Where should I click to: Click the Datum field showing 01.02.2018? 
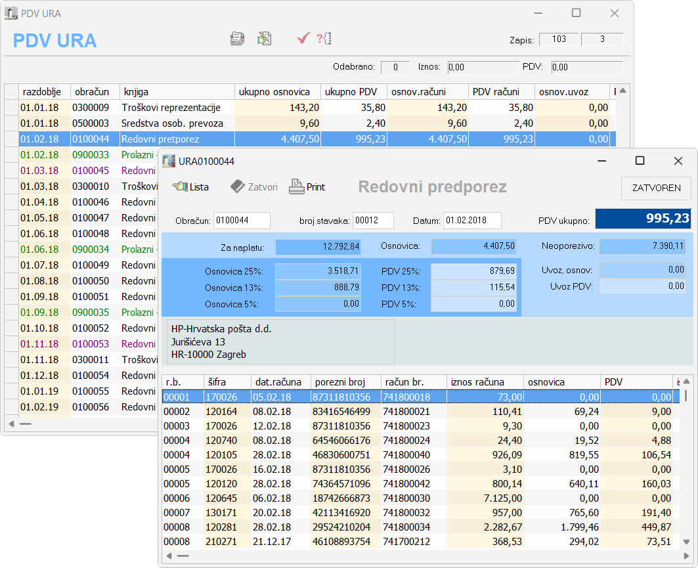pos(471,221)
